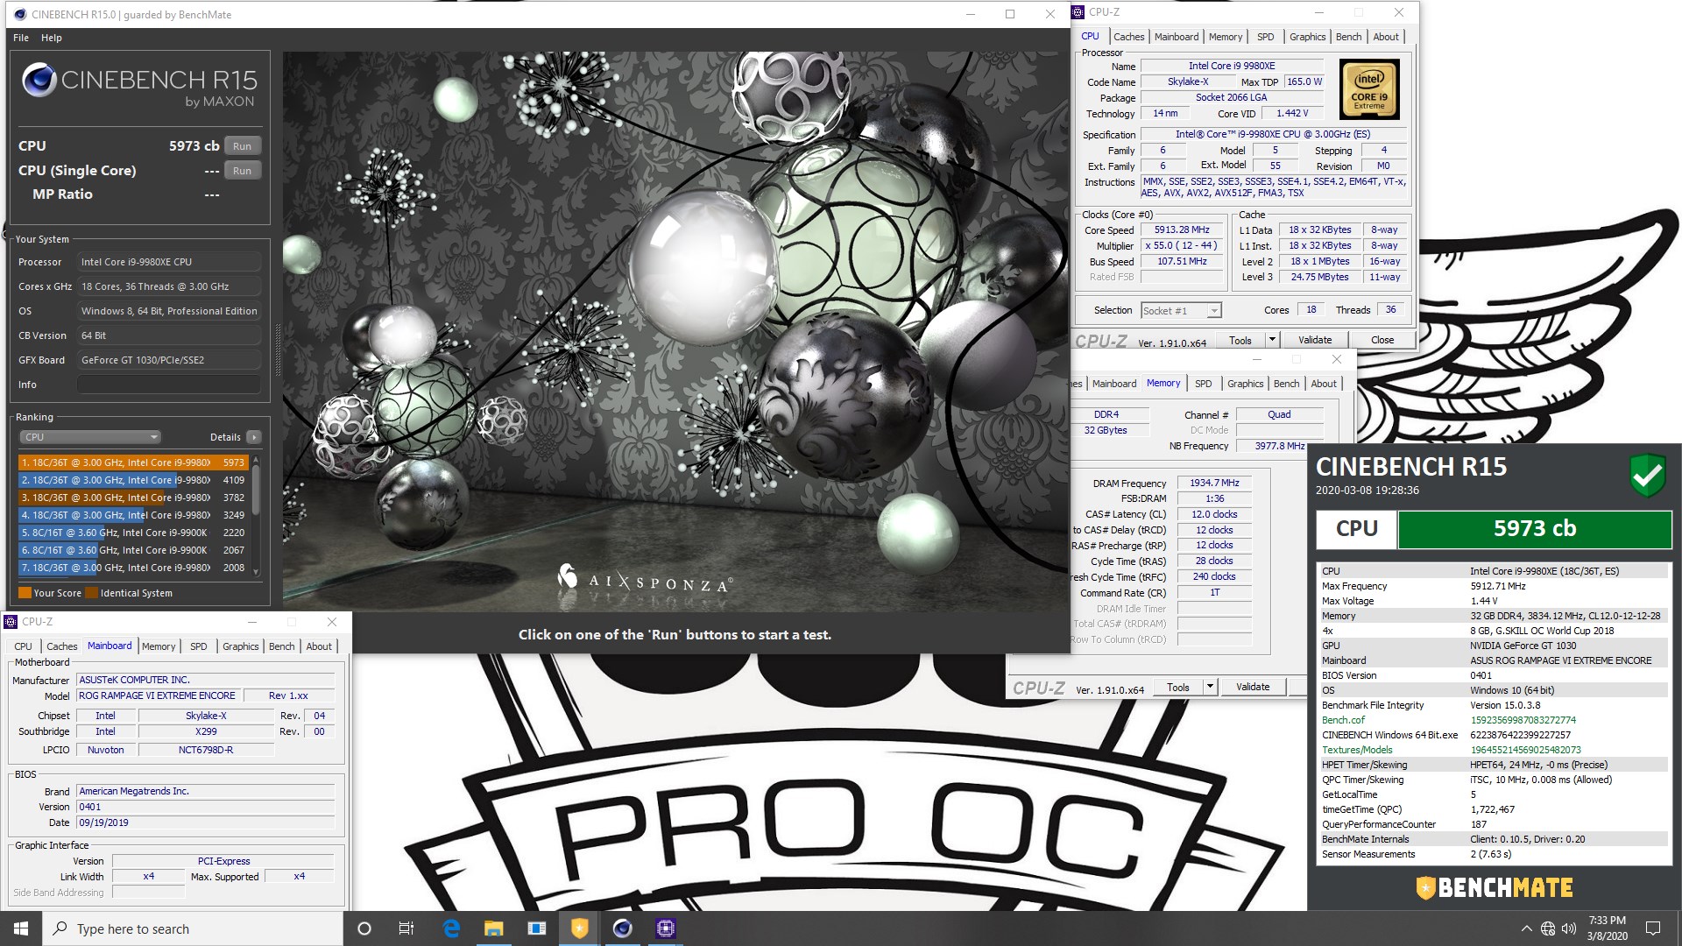The image size is (1682, 946).
Task: Open Cortana from the taskbar
Action: click(x=364, y=928)
